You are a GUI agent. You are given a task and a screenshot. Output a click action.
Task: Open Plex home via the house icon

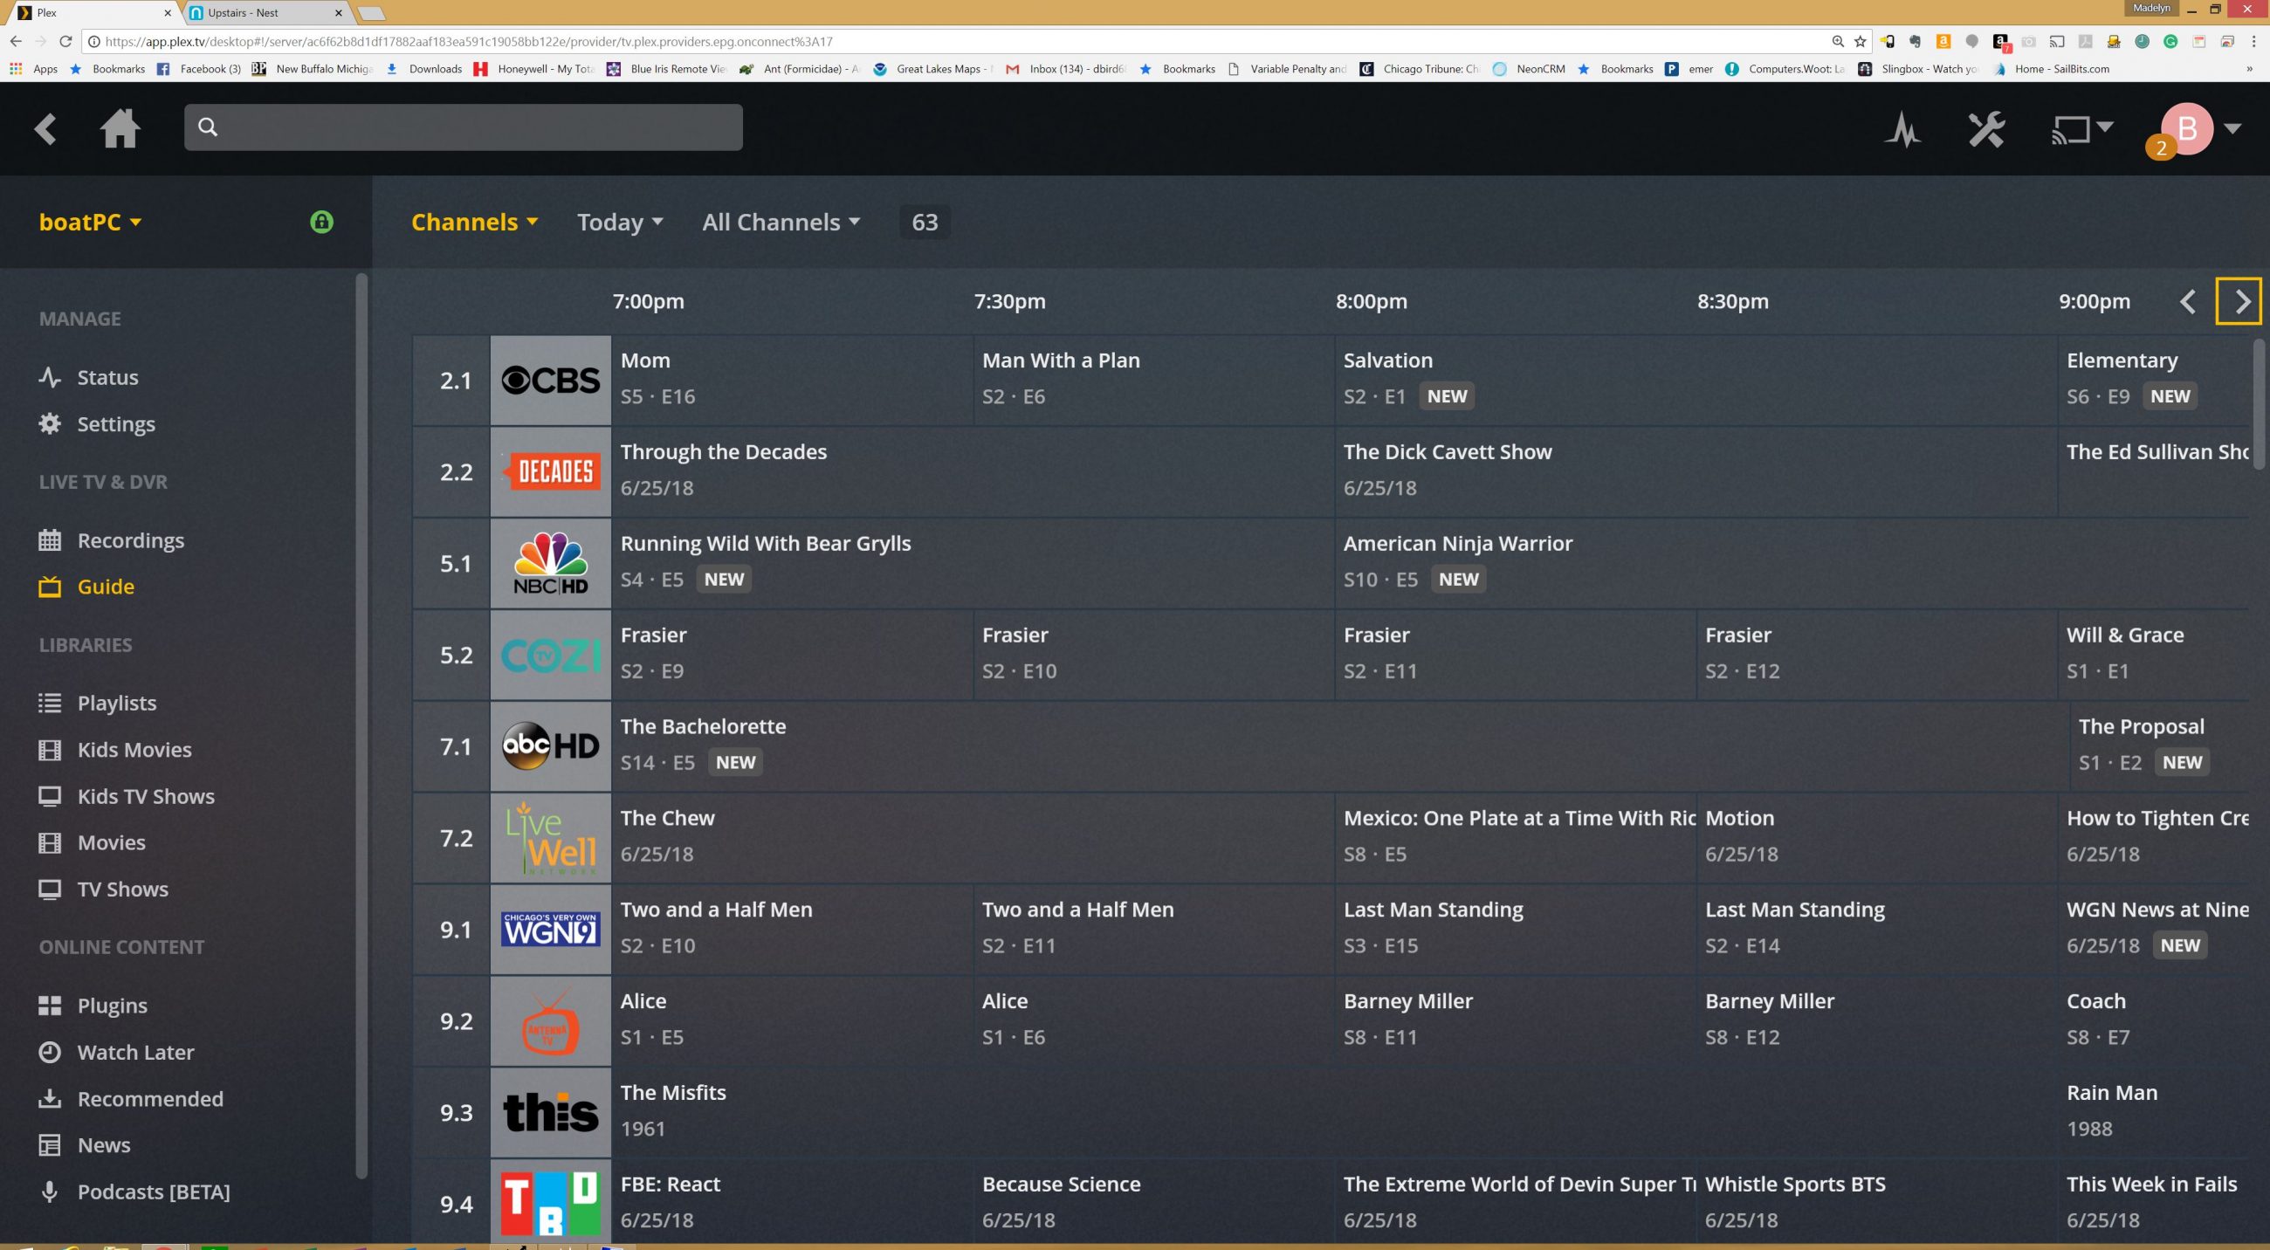pyautogui.click(x=120, y=128)
